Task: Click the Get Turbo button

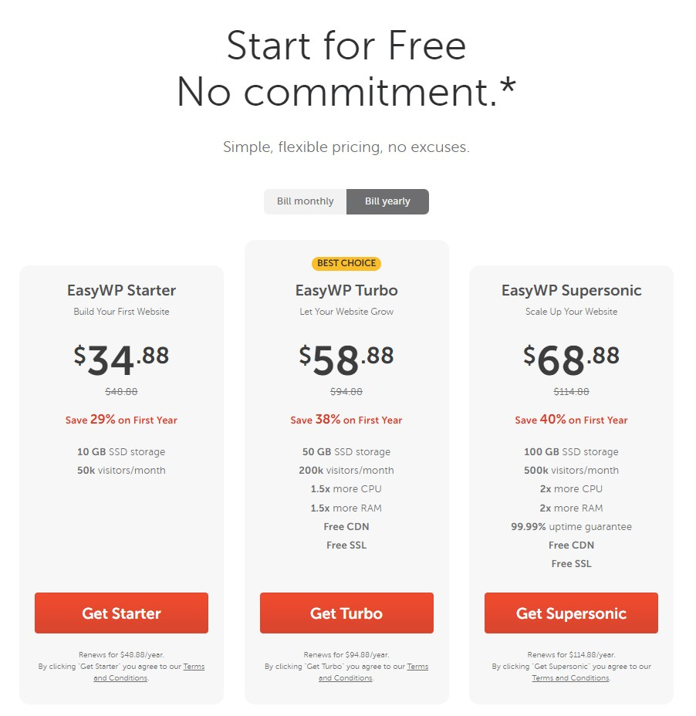Action: click(x=346, y=613)
